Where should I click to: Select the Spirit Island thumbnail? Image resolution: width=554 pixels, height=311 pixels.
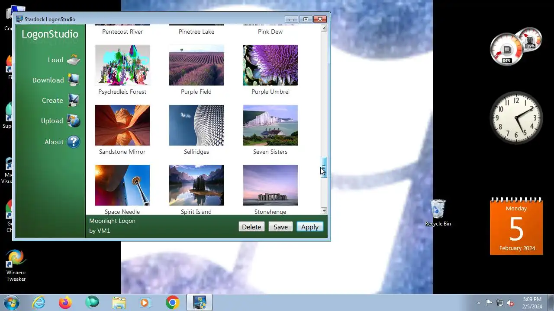pos(196,185)
